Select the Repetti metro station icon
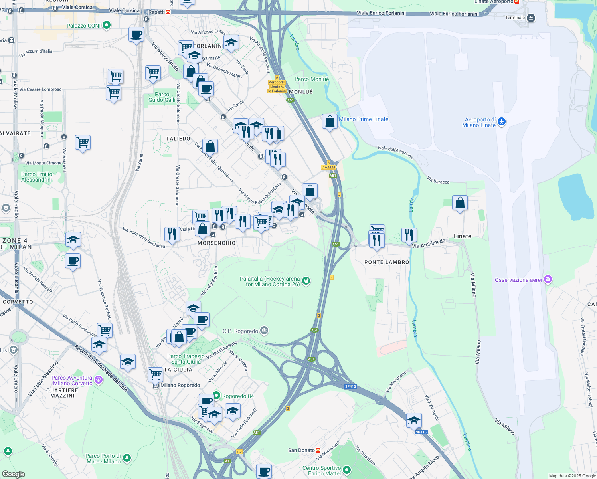 click(x=168, y=12)
